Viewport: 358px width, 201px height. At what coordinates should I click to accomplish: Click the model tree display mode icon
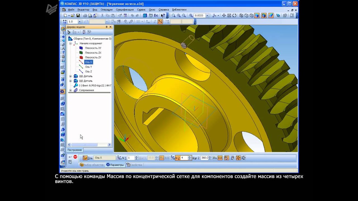click(x=69, y=32)
